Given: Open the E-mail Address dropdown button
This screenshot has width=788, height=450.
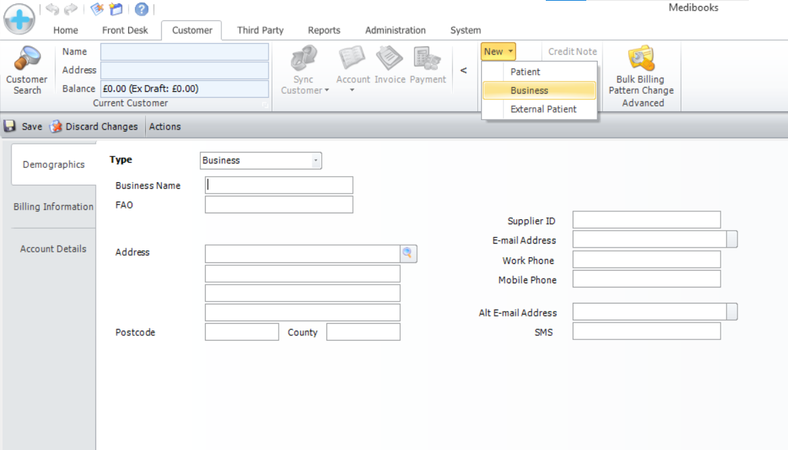Looking at the screenshot, I should point(731,240).
